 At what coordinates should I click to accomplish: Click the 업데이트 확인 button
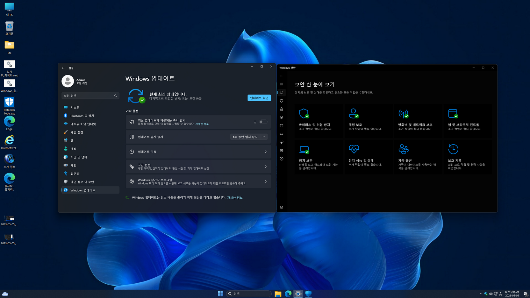259,98
